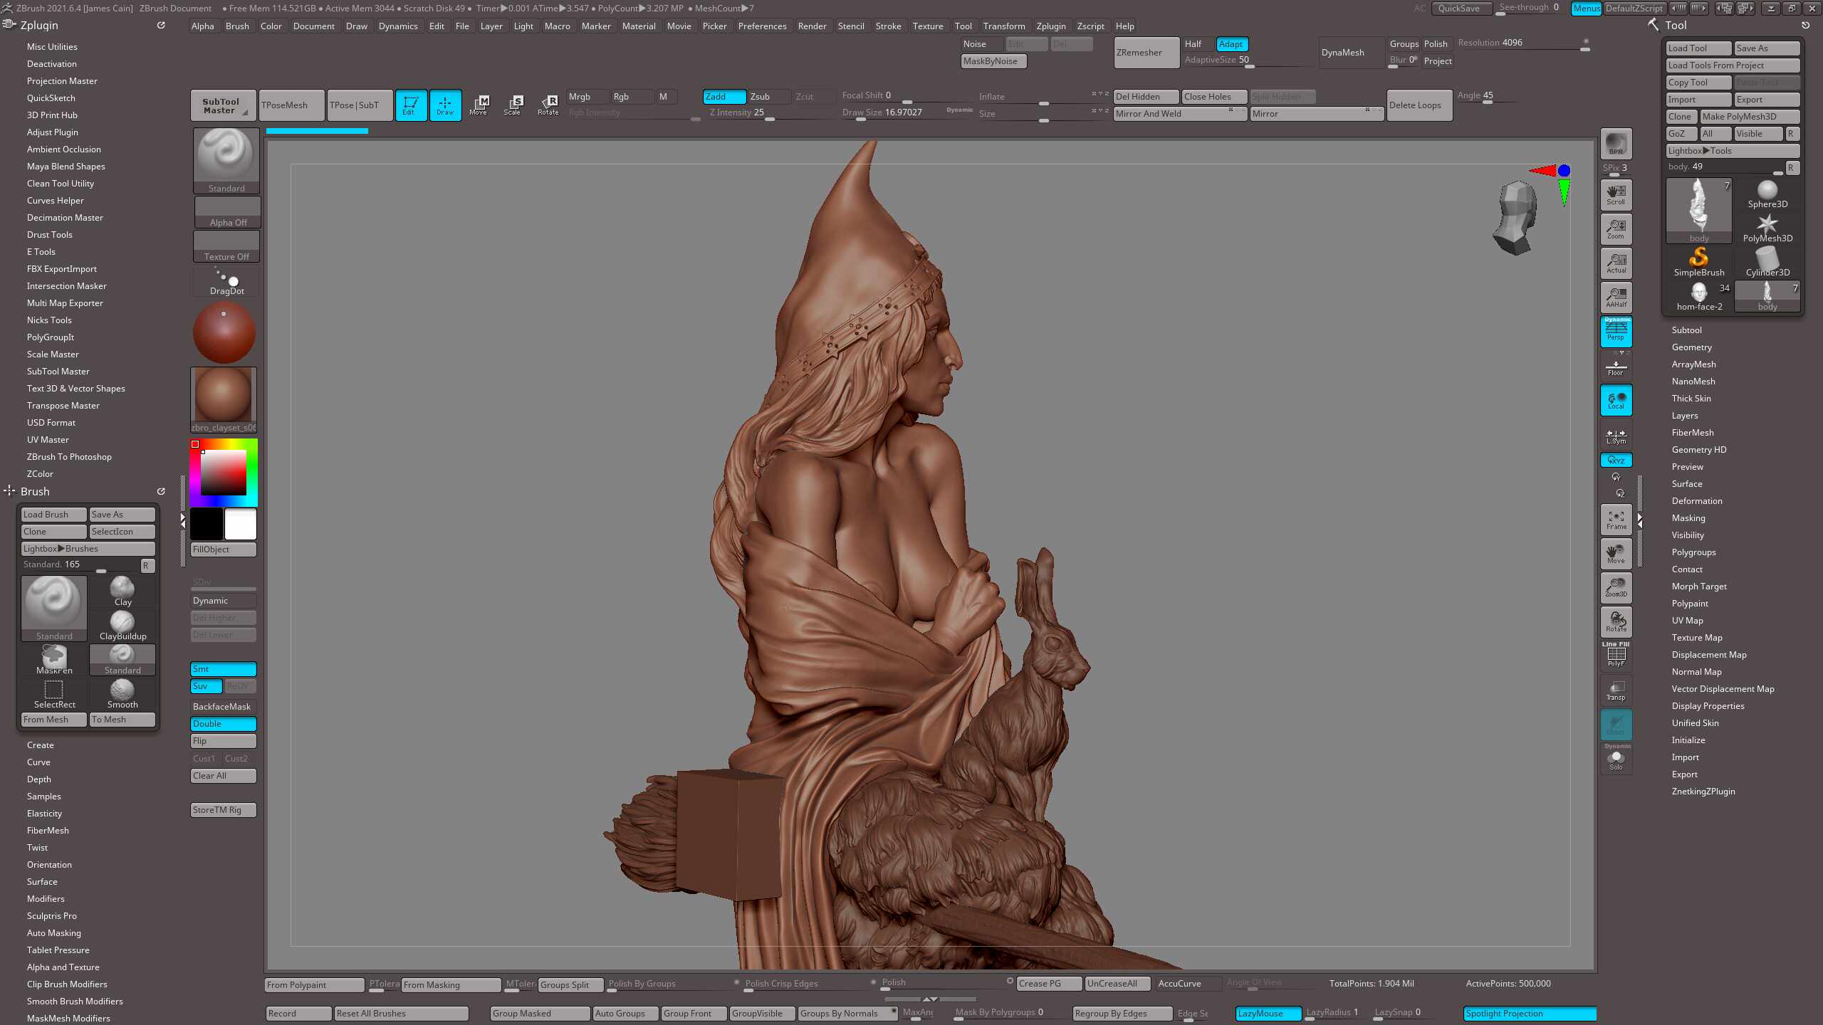Click the Transp transparency icon

tap(1616, 690)
